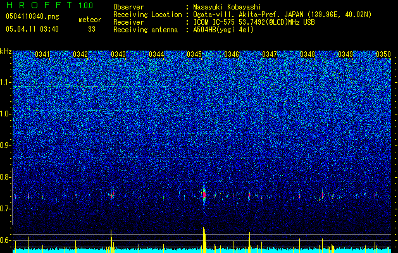
Task: Click the 0345 time marker
Action: click(194, 54)
